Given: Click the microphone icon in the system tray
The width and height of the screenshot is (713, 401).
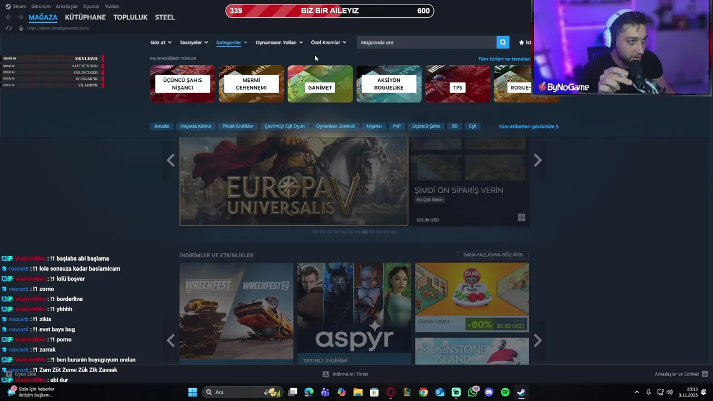Looking at the screenshot, I should click(x=648, y=392).
